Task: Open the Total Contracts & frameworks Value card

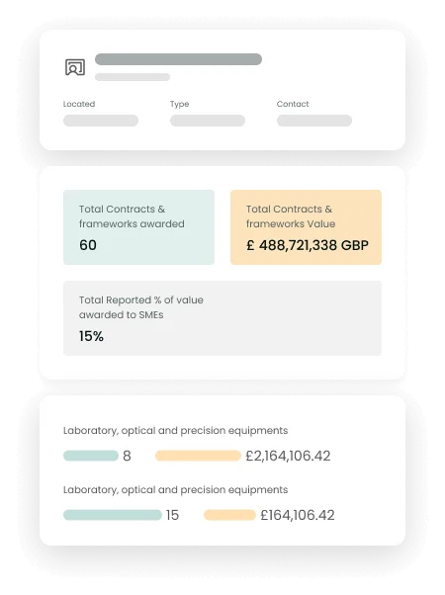Action: 306,227
